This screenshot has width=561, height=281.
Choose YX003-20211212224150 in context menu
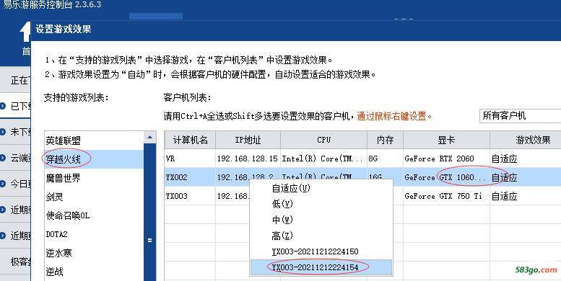321,251
